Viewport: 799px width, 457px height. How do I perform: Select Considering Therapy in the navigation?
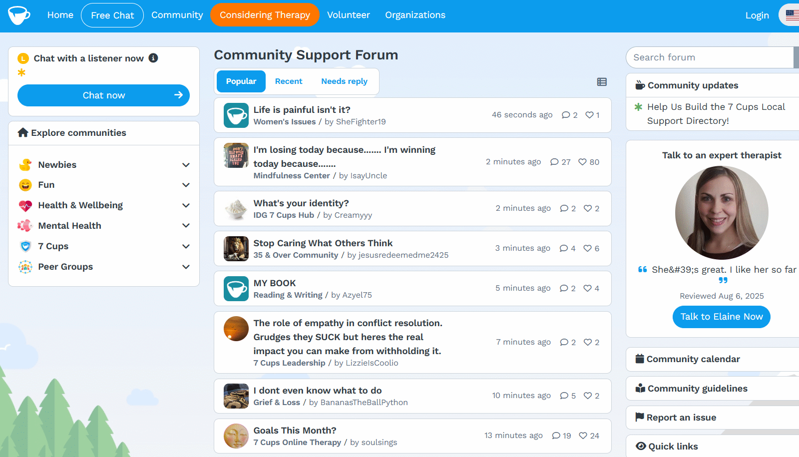(265, 15)
